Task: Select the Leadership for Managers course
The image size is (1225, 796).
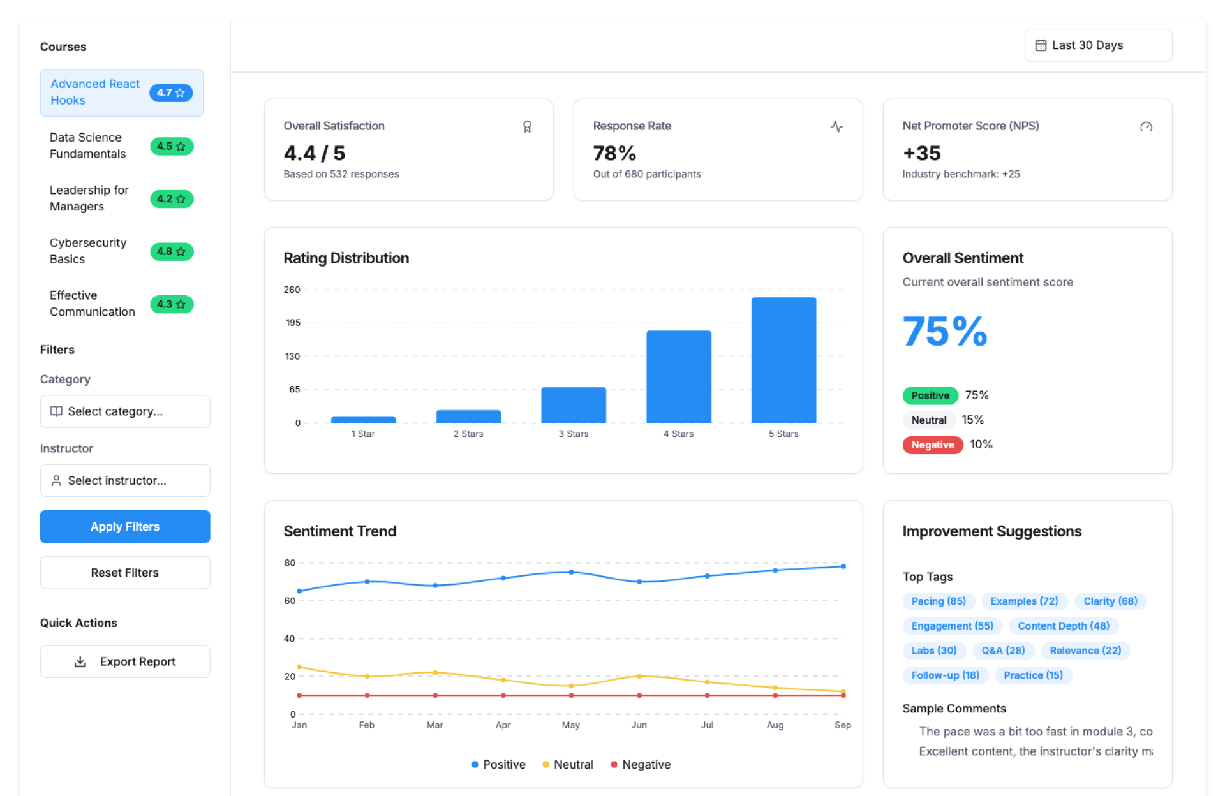Action: pos(89,198)
